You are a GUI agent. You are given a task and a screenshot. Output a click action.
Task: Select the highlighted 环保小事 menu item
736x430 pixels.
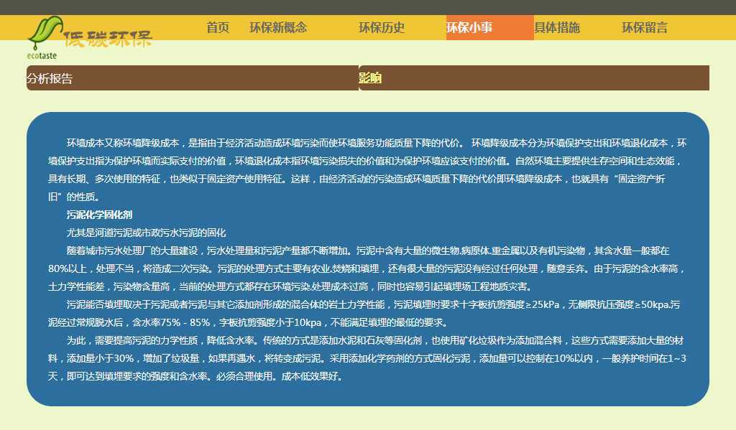469,28
